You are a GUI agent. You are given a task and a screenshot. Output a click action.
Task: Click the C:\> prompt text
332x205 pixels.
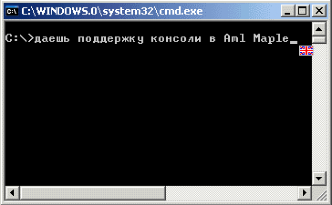19,38
